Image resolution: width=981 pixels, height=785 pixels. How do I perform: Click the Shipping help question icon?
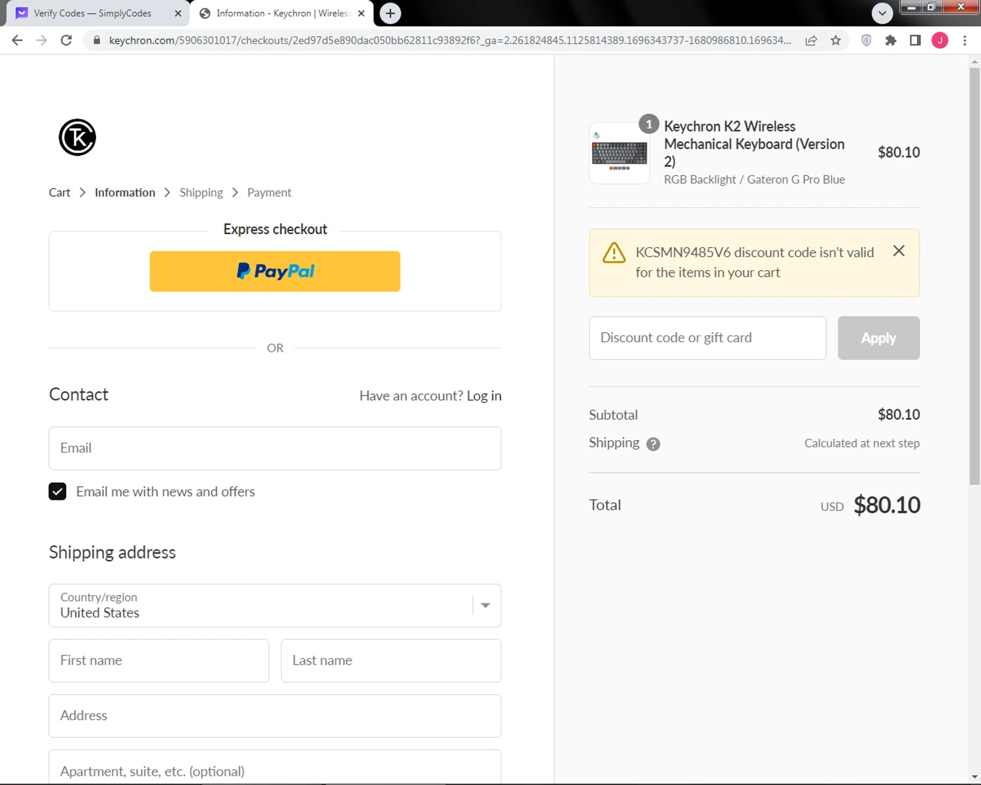point(653,444)
